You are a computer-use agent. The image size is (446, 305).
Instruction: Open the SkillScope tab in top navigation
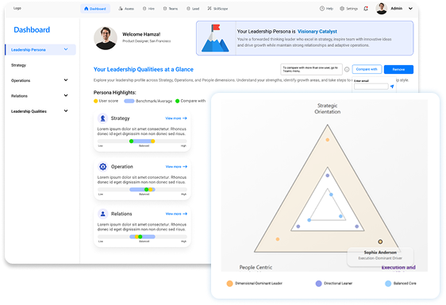[217, 9]
